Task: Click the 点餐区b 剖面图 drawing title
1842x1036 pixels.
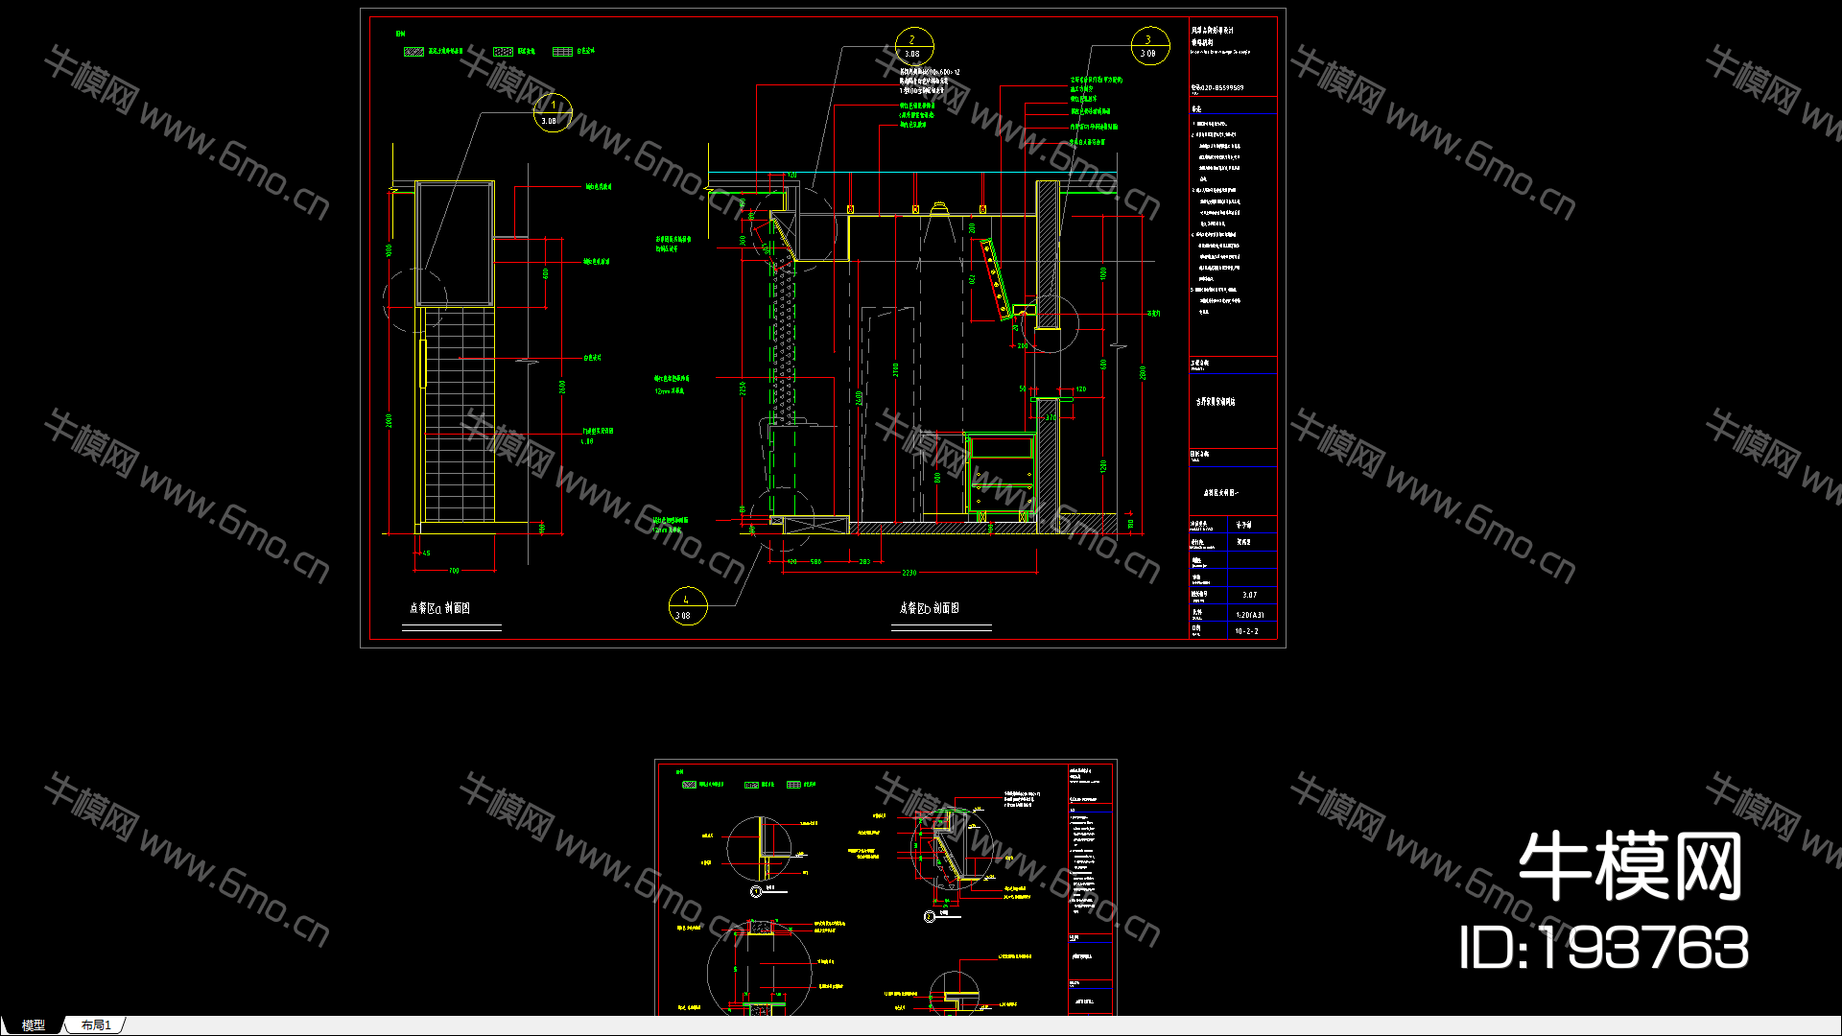Action: coord(929,608)
